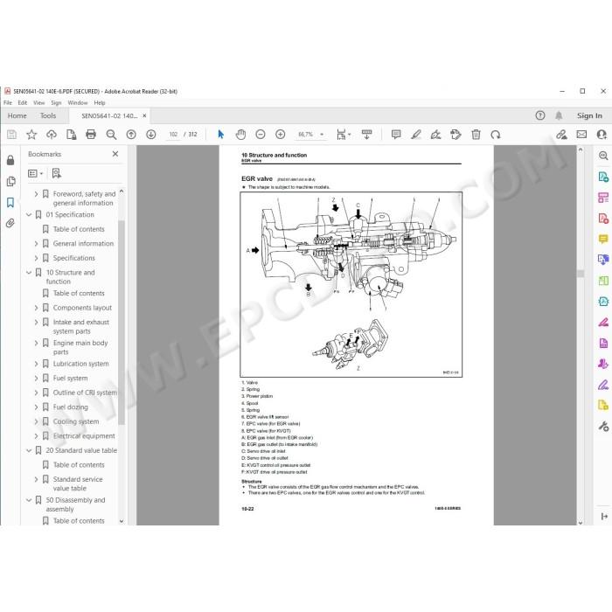Click the page number input field
The image size is (612, 612).
173,135
